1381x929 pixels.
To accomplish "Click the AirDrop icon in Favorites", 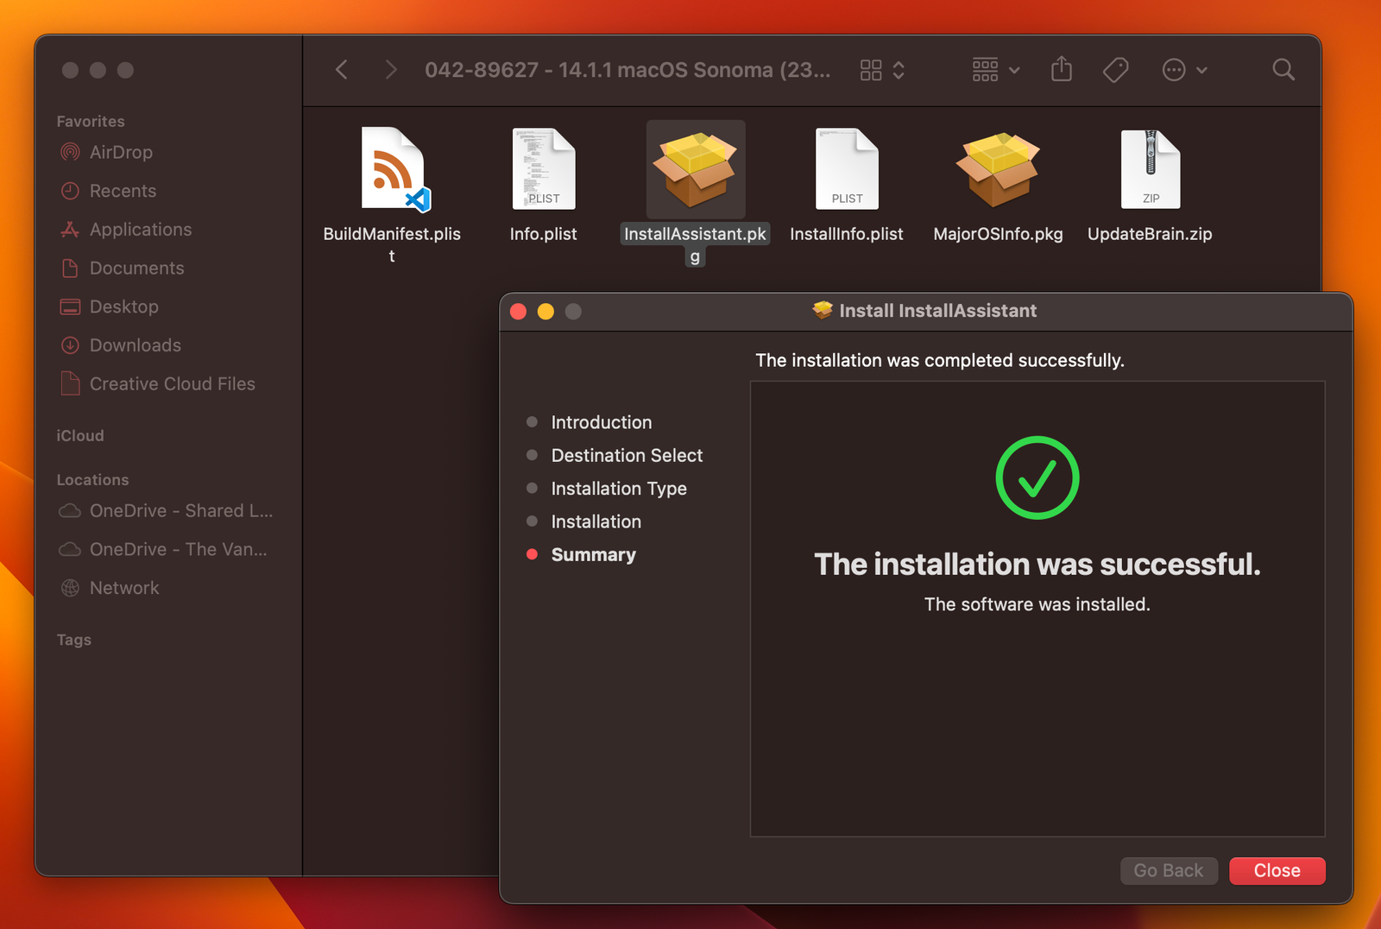I will click(x=69, y=152).
